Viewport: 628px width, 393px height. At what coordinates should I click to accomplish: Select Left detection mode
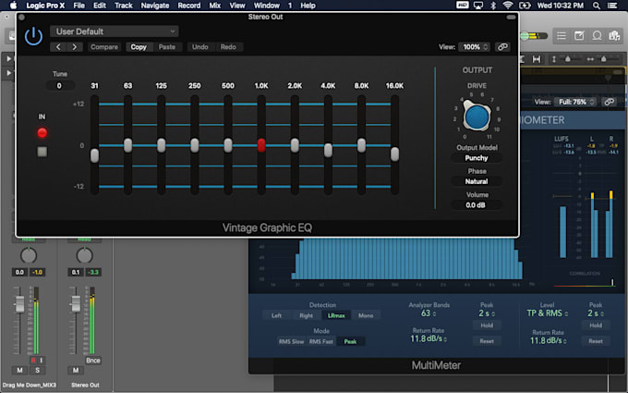tap(277, 315)
